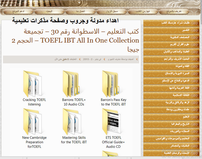The width and height of the screenshot is (202, 159).
Task: Click the ادعم الموقع support tab
Action: [18, 11]
